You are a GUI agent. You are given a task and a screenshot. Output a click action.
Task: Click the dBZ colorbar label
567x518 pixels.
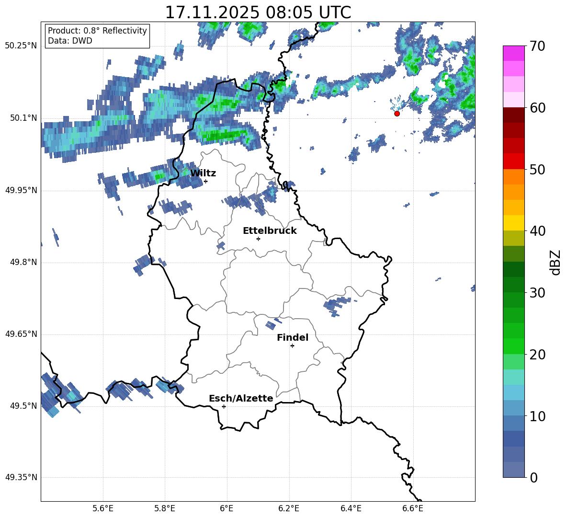click(555, 262)
